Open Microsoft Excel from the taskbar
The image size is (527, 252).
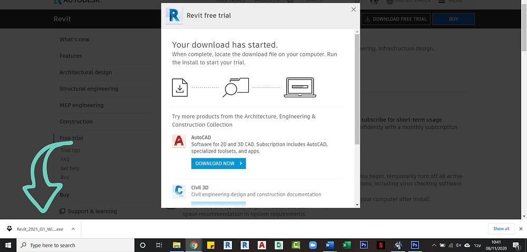[x=347, y=245]
